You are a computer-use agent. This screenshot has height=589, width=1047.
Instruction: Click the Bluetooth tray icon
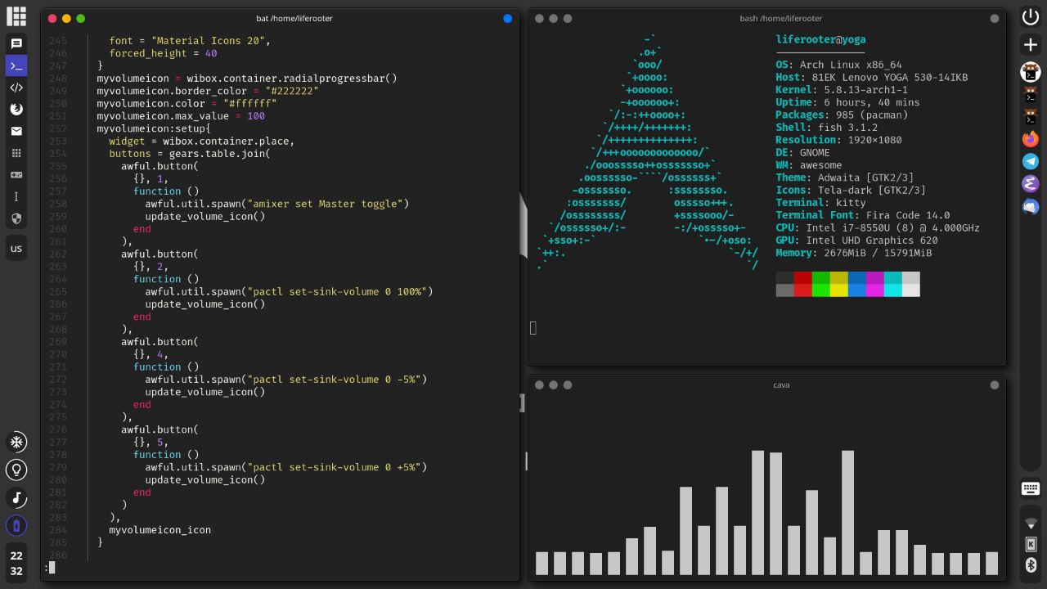click(x=1031, y=565)
